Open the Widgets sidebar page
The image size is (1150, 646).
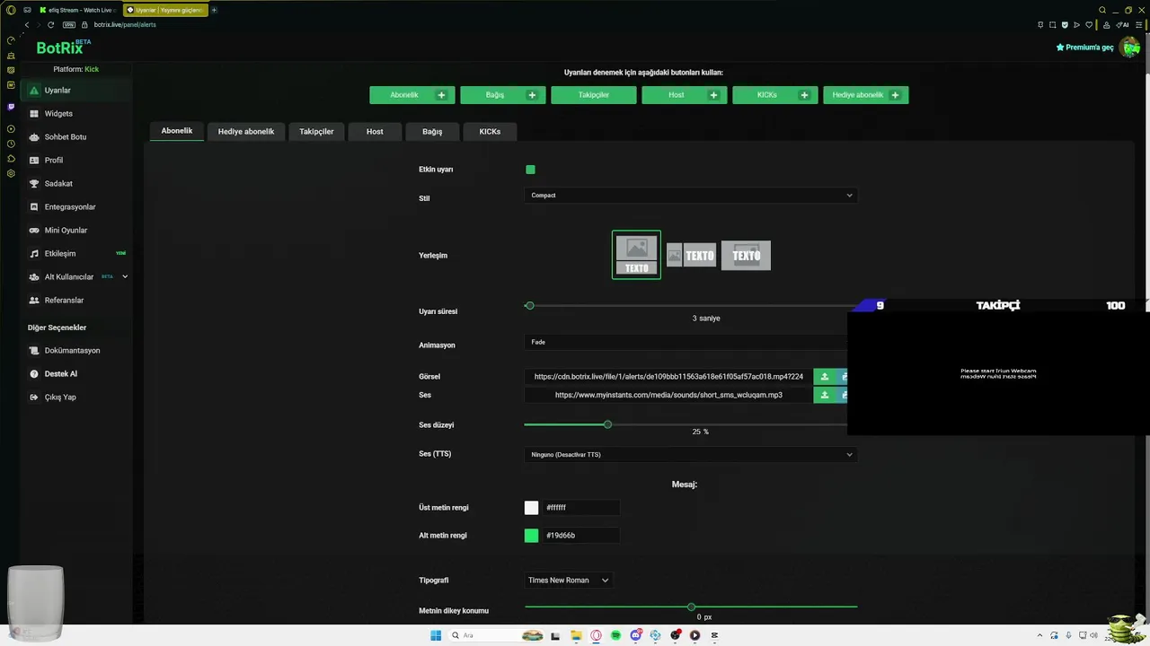click(75, 114)
